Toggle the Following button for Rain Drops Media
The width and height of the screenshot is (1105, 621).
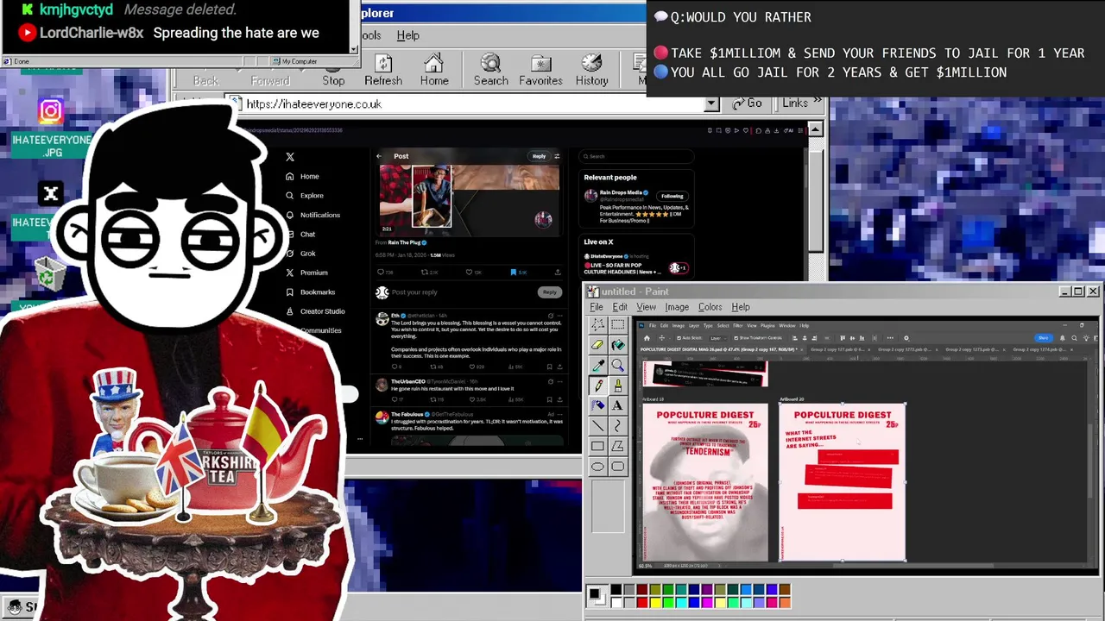pos(672,196)
